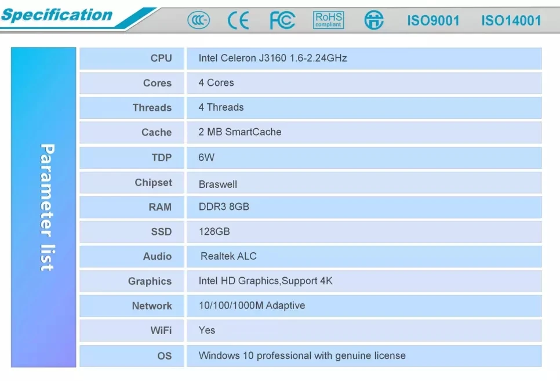Click the '2 MB SmartCache' value
The width and height of the screenshot is (560, 381).
click(240, 132)
